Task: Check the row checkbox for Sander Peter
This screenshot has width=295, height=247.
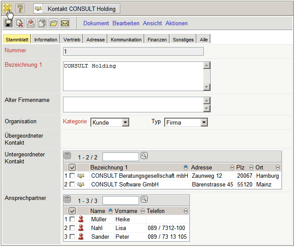Action: click(72, 237)
